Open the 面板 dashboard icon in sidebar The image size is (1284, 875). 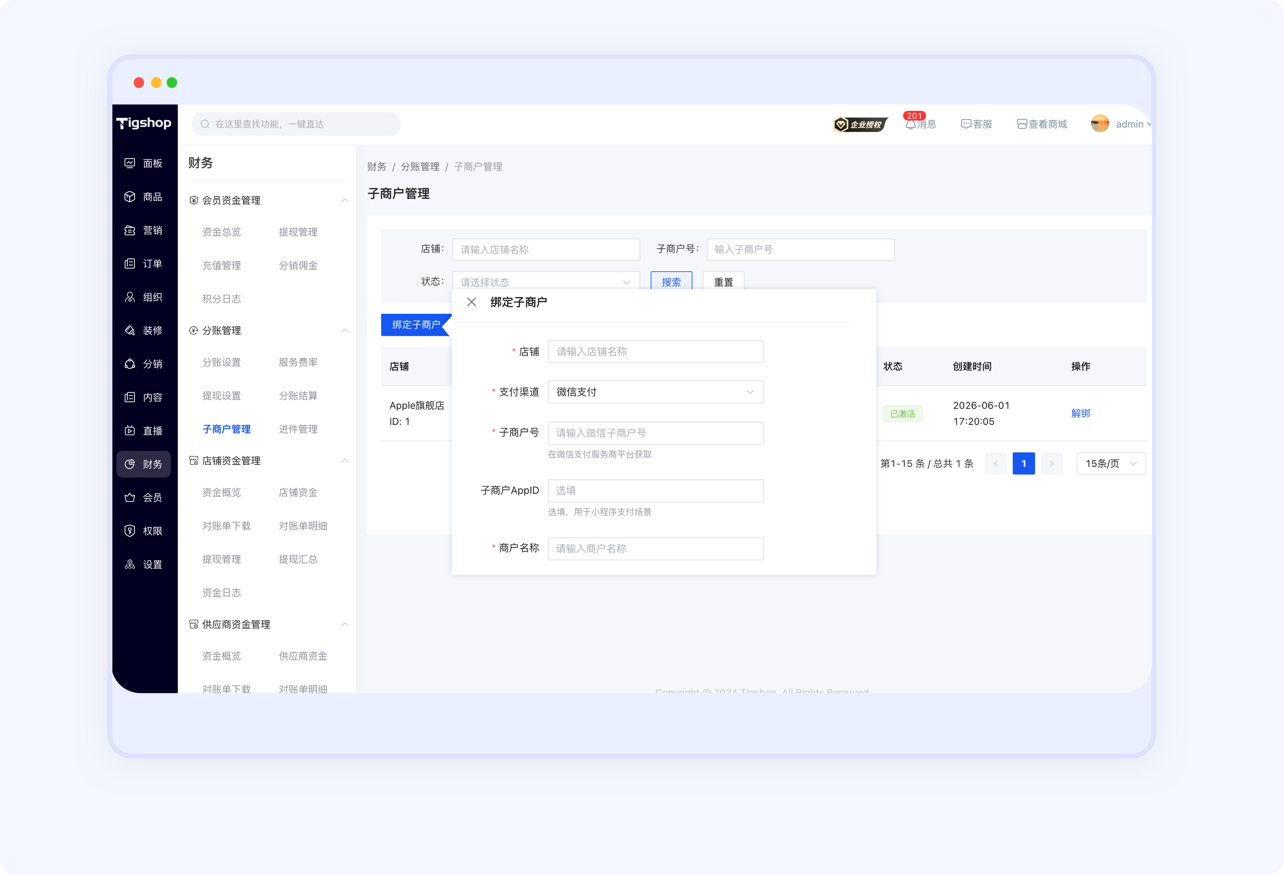[x=130, y=163]
